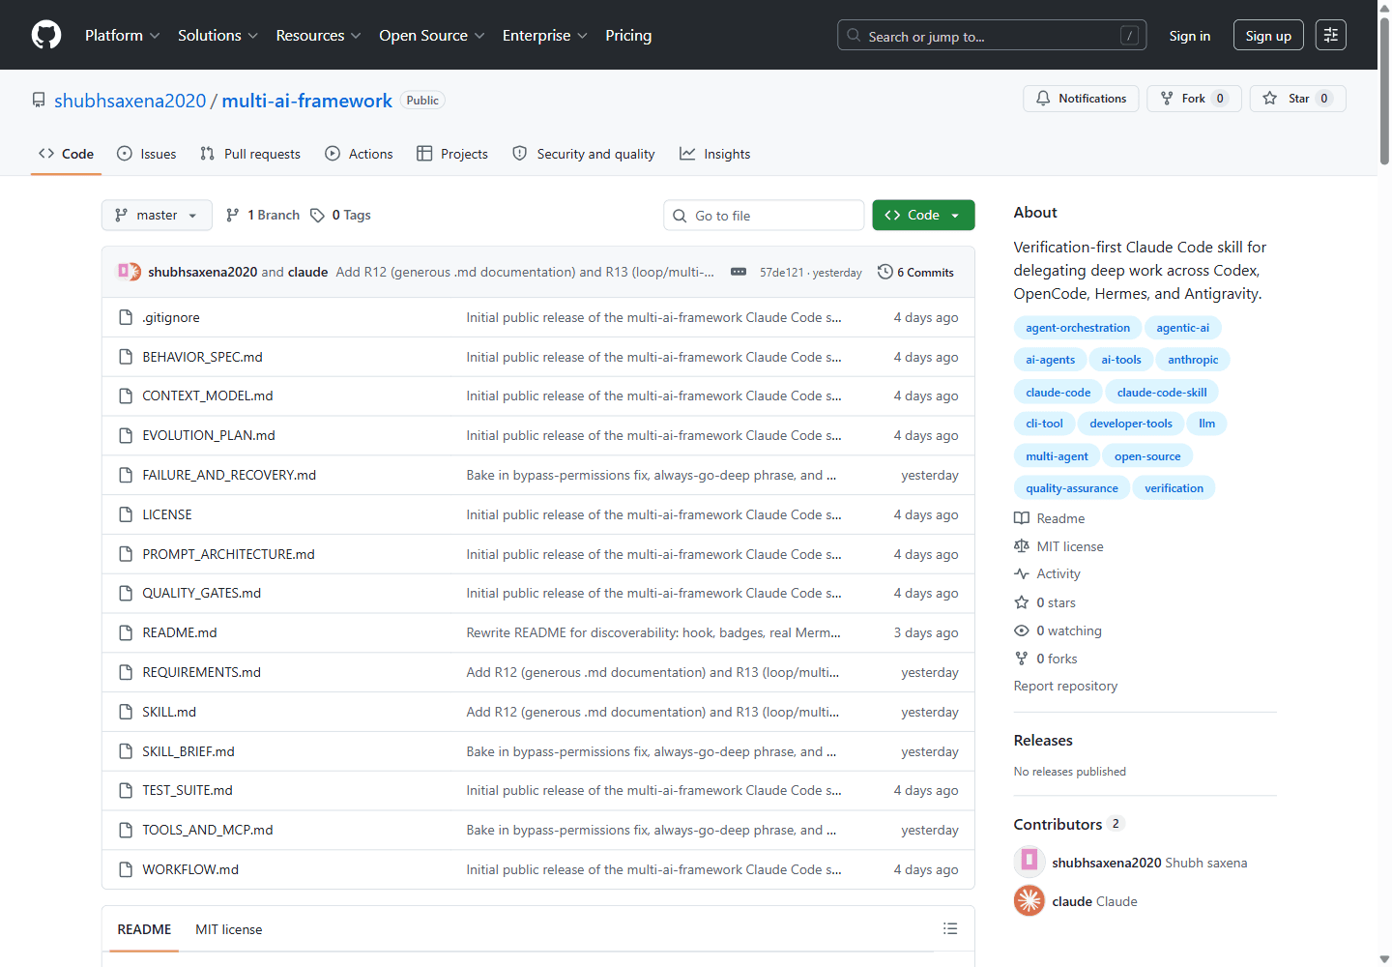
Task: Click shubhsaxena2020 avatar in Contributors
Action: click(x=1029, y=861)
